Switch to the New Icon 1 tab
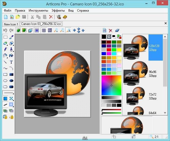Viewport: 170px width, 141px height. point(11,24)
